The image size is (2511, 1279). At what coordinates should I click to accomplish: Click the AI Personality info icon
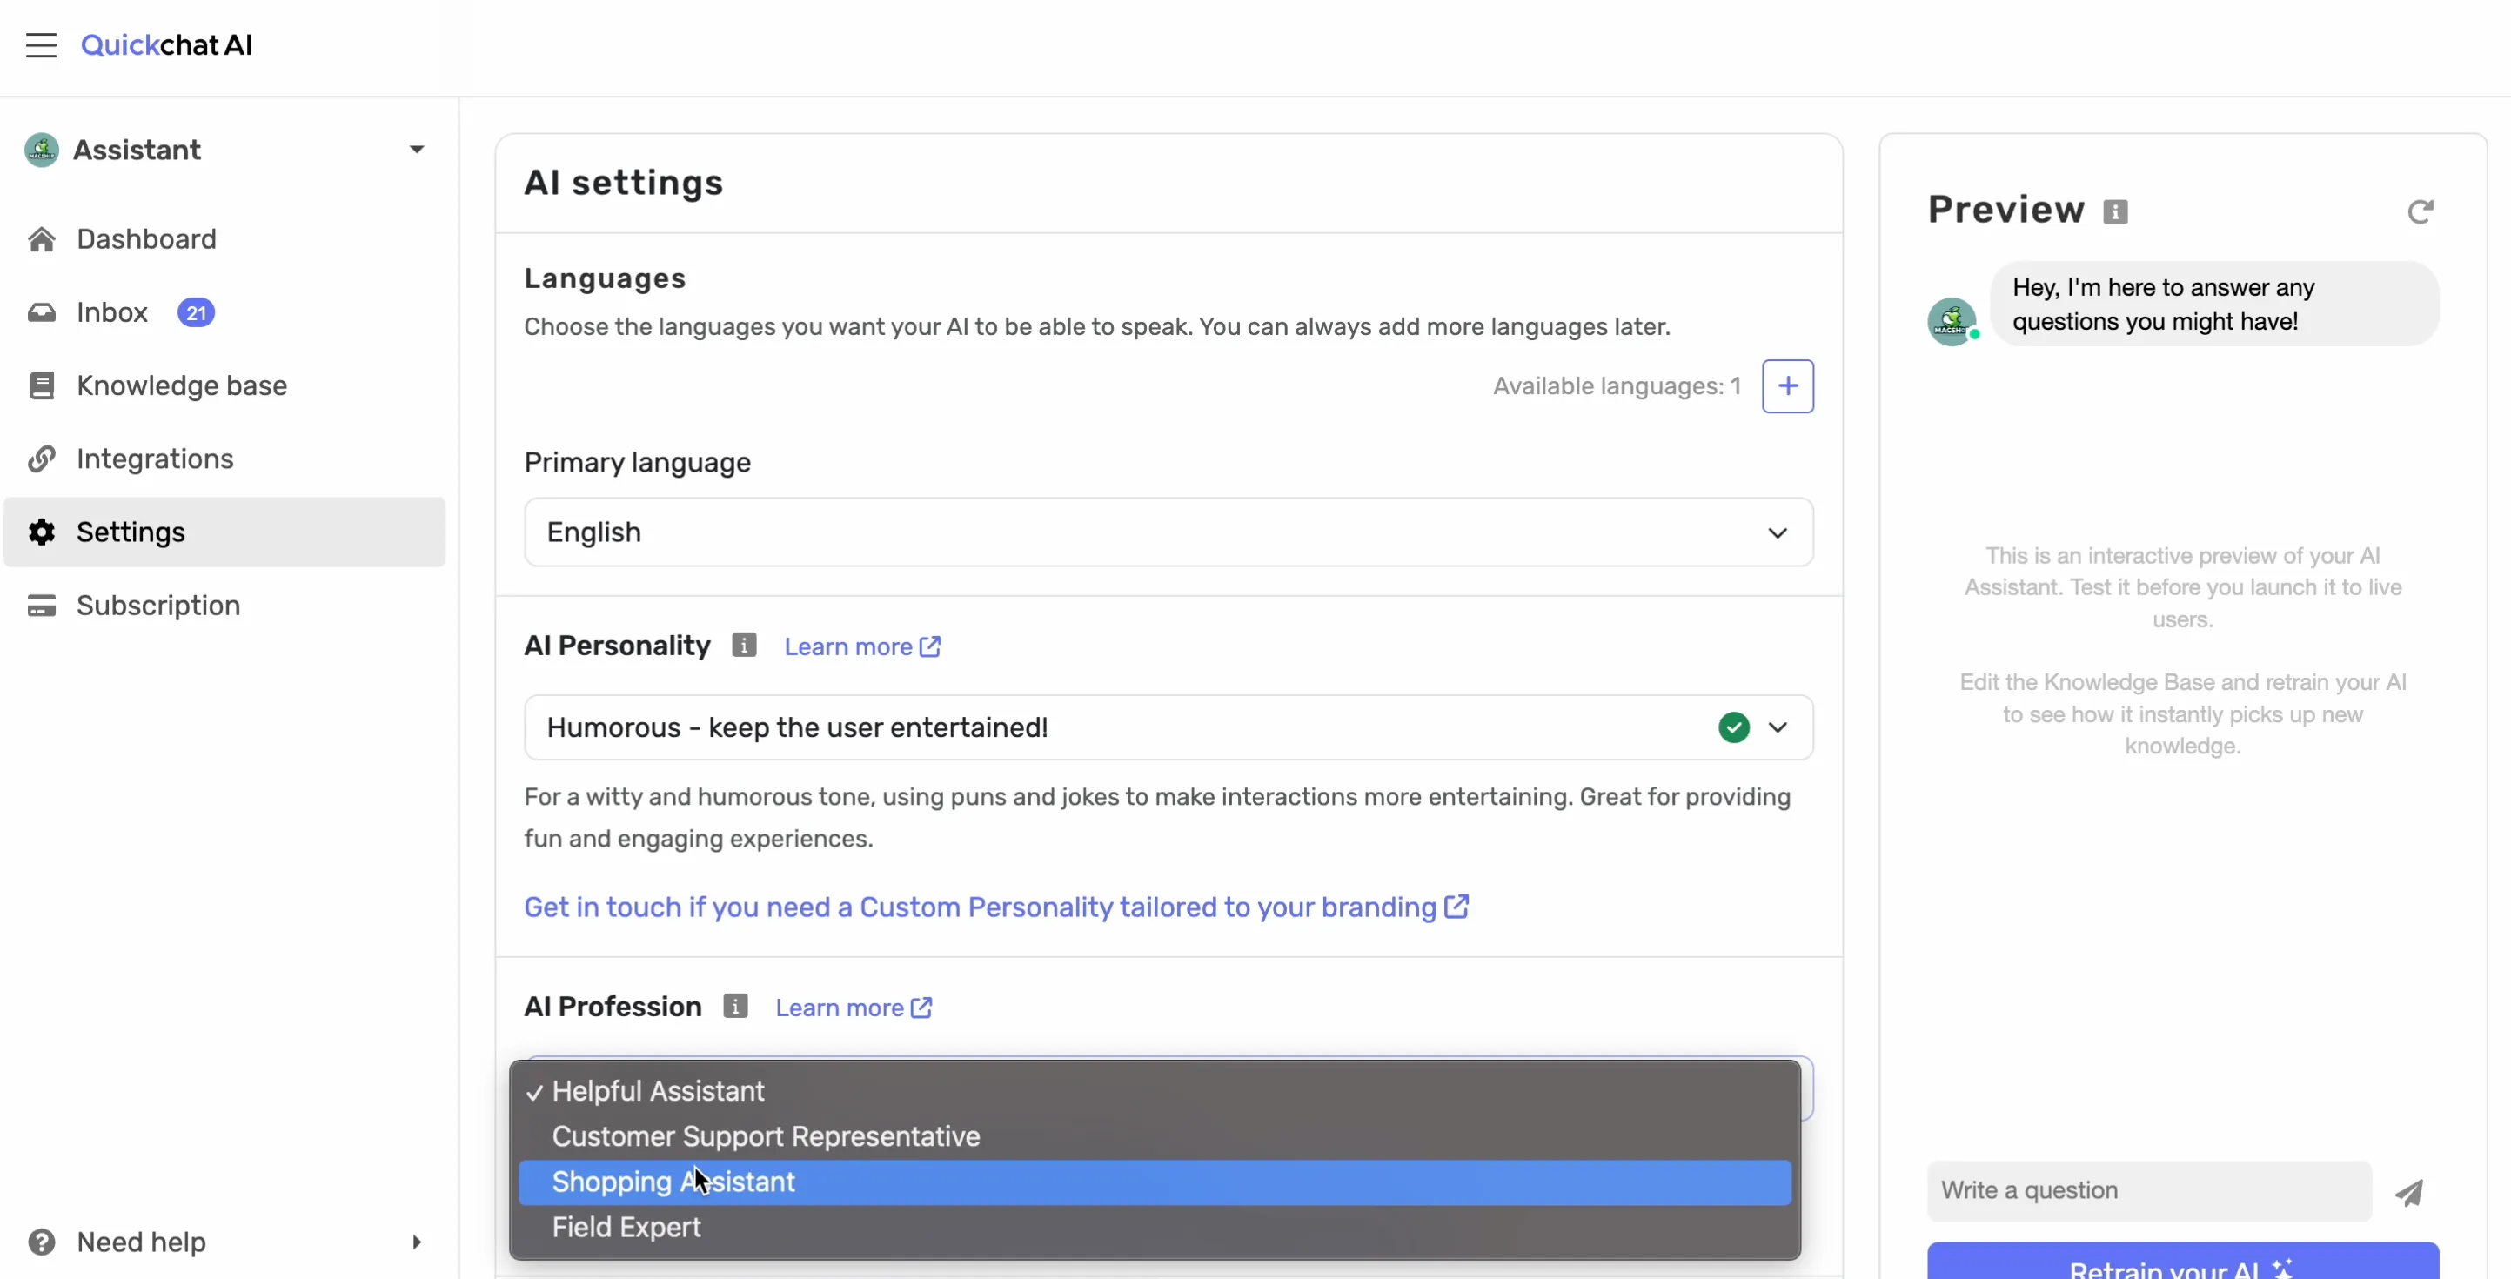[x=744, y=646]
